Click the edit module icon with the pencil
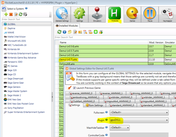This screenshot has height=137, width=176. [75, 32]
